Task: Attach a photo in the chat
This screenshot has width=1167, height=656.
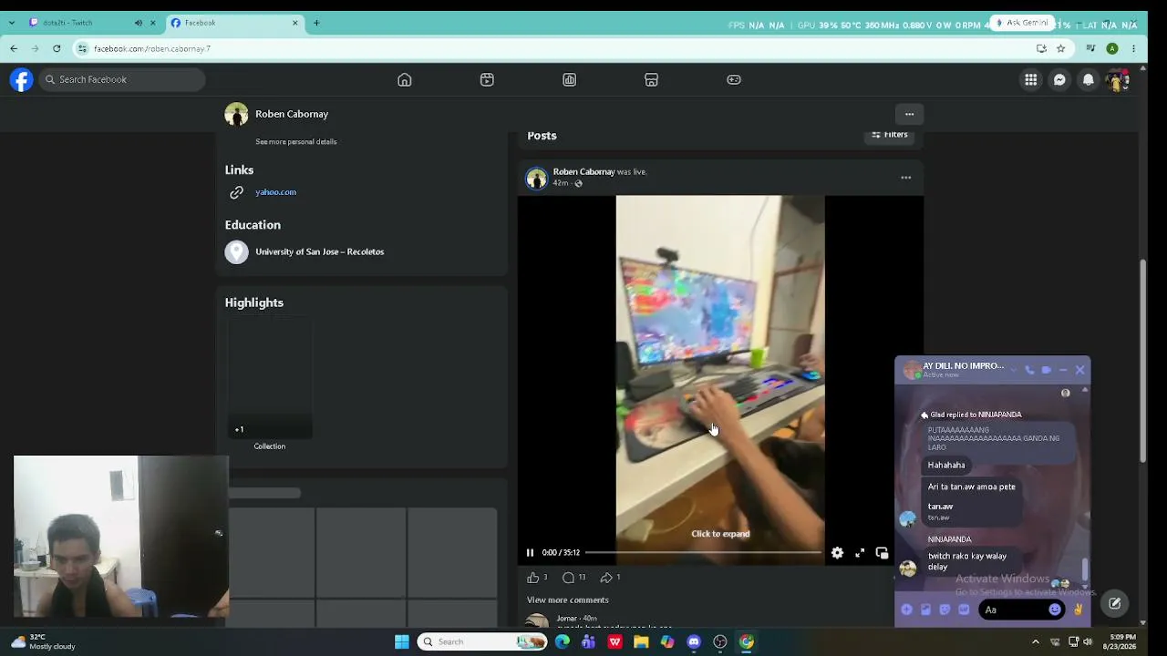Action: [x=925, y=610]
